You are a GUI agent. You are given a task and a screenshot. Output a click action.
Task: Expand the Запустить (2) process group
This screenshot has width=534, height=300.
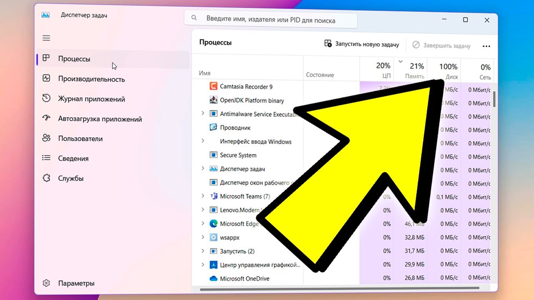tap(203, 251)
